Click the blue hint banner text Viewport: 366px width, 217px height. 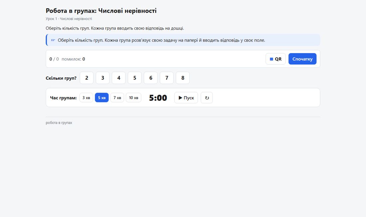[x=161, y=40]
